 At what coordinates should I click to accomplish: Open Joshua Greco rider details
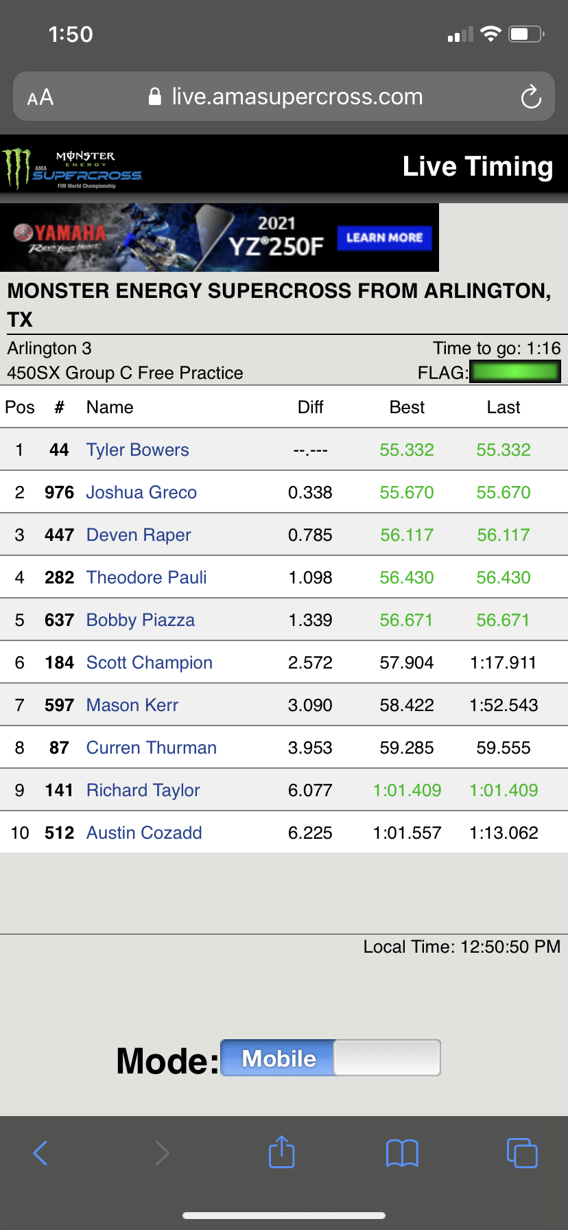[141, 492]
